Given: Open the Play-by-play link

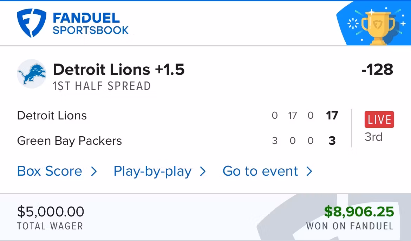Looking at the screenshot, I should coord(152,171).
